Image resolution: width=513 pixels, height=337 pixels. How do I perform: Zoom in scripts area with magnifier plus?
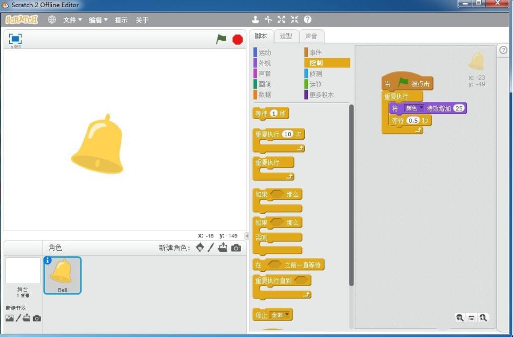point(483,318)
